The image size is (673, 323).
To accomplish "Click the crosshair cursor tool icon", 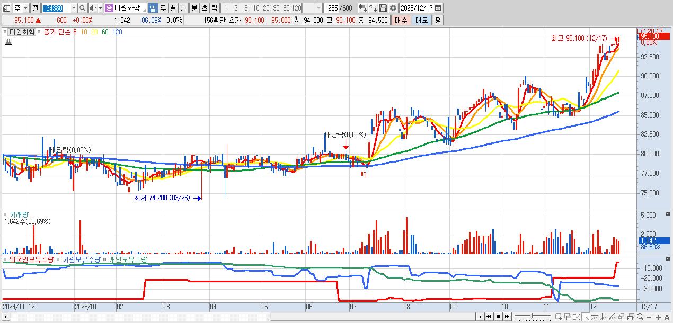I will (586, 317).
